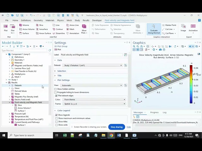The image size is (202, 151).
Task: Select the Contour plot tool
Action: pyautogui.click(x=57, y=29)
